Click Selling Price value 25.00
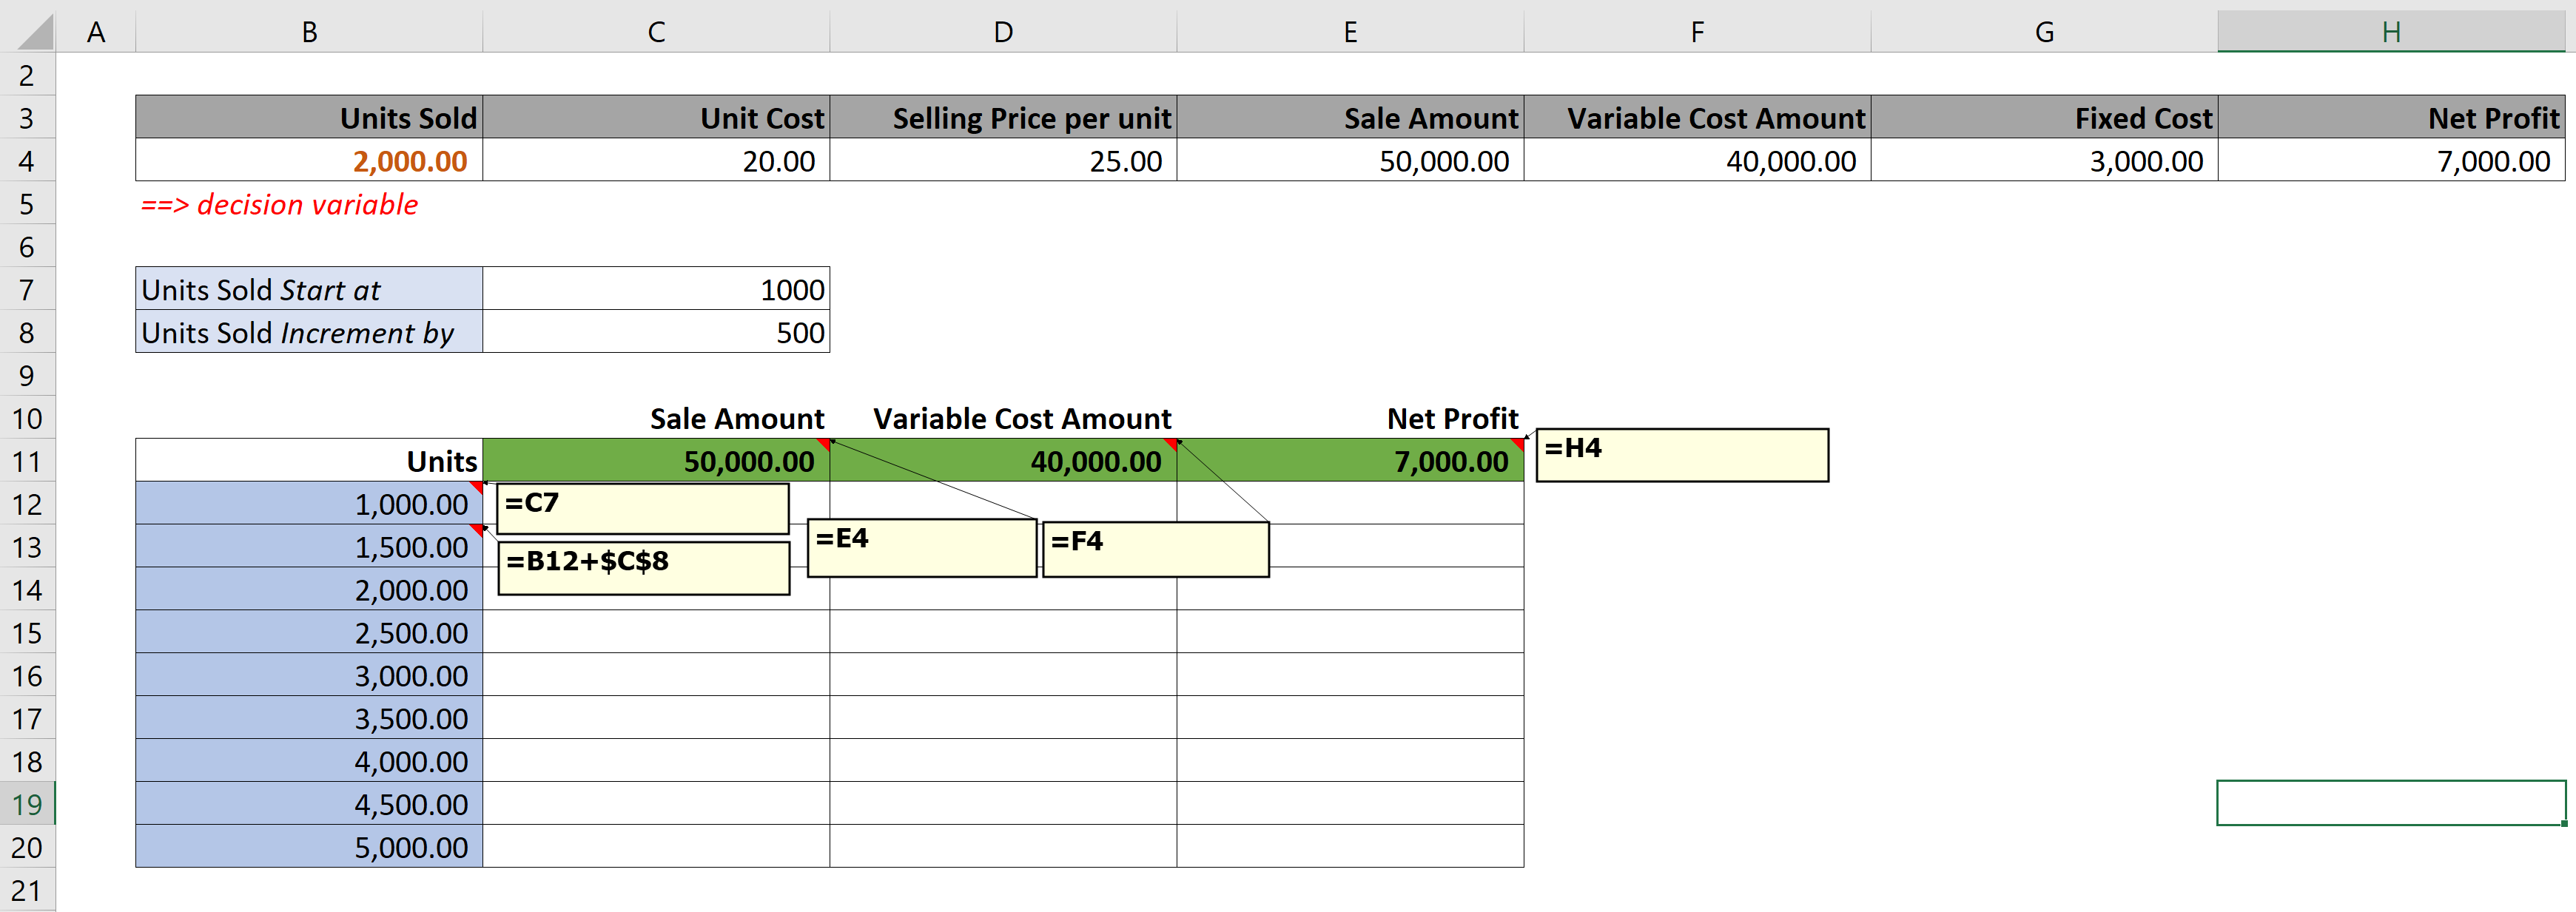 (x=1003, y=161)
